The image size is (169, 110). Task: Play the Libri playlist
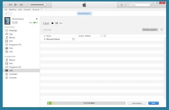coord(53,23)
